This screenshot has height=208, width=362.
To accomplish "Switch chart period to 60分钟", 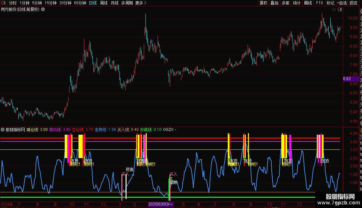I will click(x=80, y=3).
